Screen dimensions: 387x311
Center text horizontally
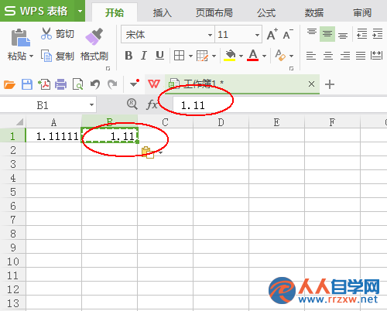328,56
